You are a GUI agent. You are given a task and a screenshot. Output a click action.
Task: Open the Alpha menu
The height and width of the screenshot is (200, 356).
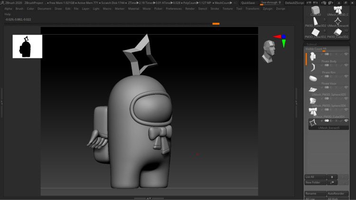coord(8,9)
